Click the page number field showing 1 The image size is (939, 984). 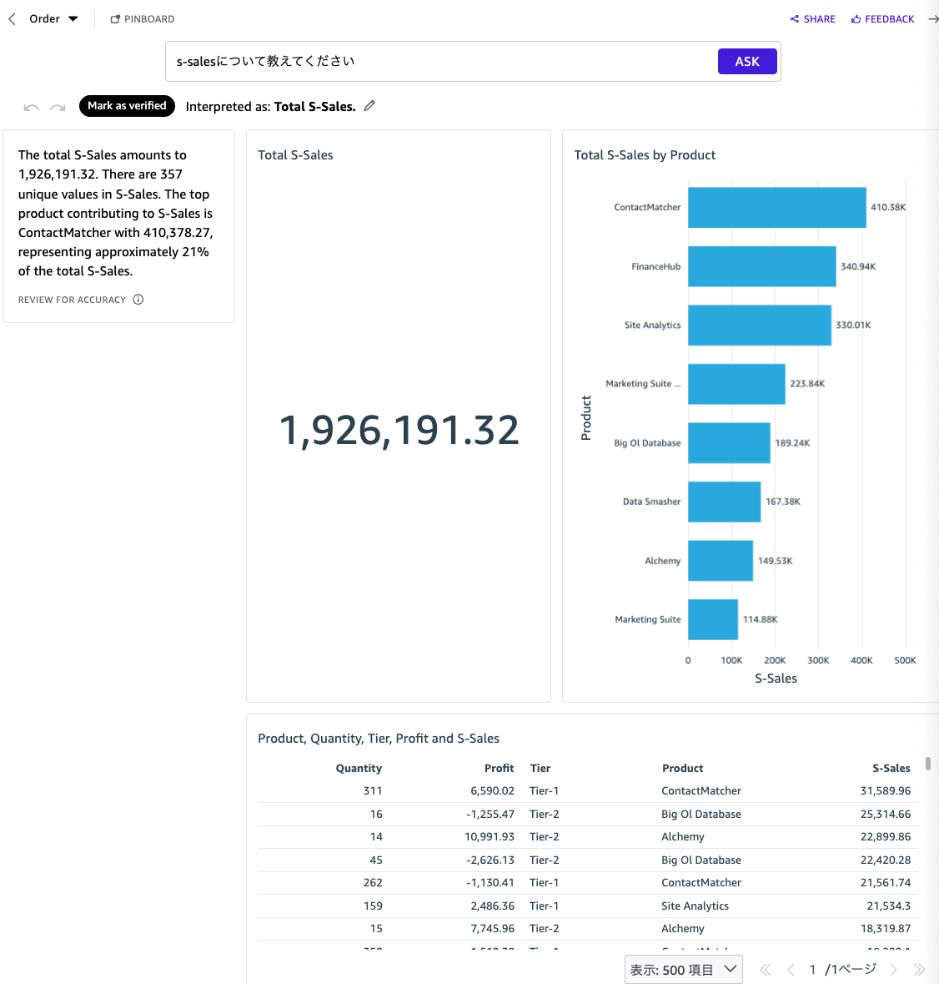point(812,969)
